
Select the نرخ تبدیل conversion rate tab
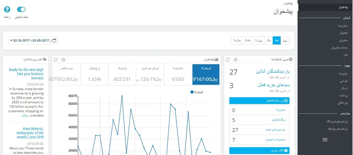(95, 75)
